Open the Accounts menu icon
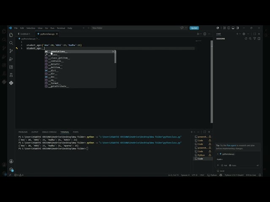This screenshot has width=270, height=202. [x=11, y=161]
